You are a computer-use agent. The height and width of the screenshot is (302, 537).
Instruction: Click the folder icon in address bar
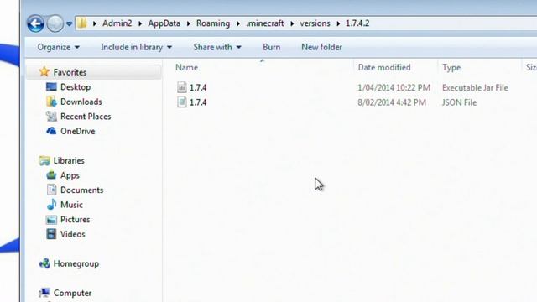coord(82,23)
